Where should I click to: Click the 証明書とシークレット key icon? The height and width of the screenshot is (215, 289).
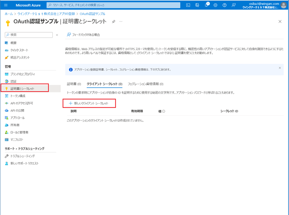click(x=6, y=89)
